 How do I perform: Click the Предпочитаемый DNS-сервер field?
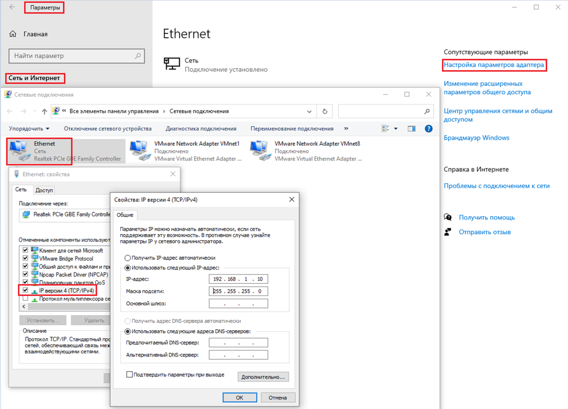coord(238,343)
